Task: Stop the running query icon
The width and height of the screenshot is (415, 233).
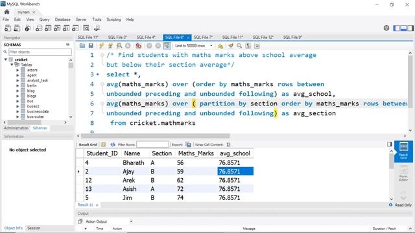Action: [128, 46]
